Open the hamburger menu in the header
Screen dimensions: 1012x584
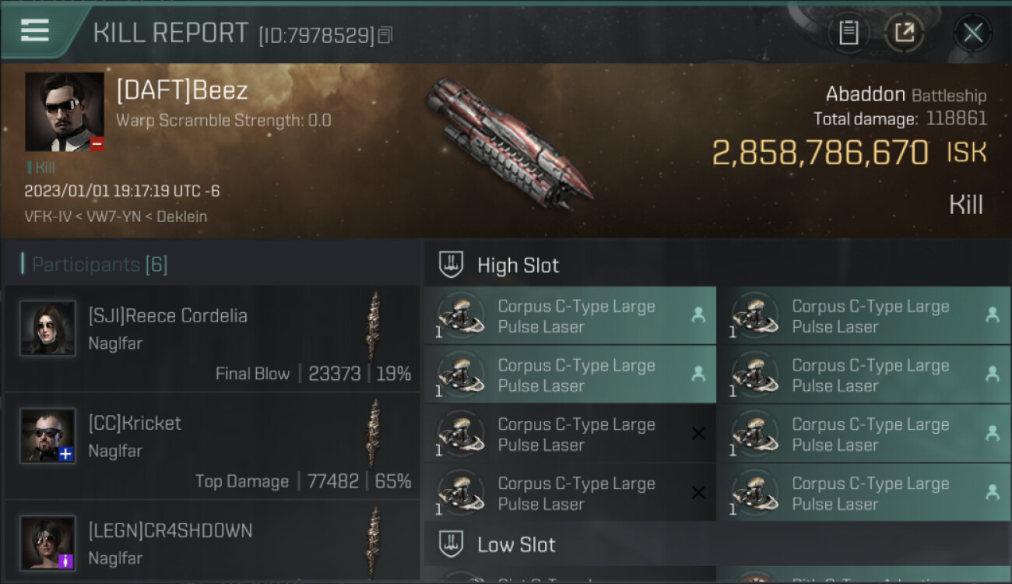click(x=35, y=30)
